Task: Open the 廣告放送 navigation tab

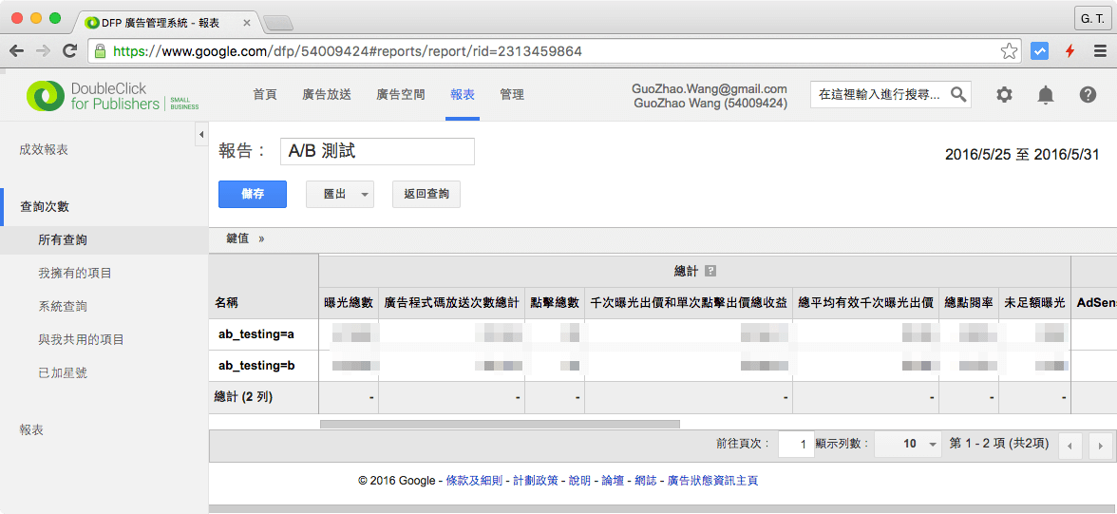Action: [327, 94]
